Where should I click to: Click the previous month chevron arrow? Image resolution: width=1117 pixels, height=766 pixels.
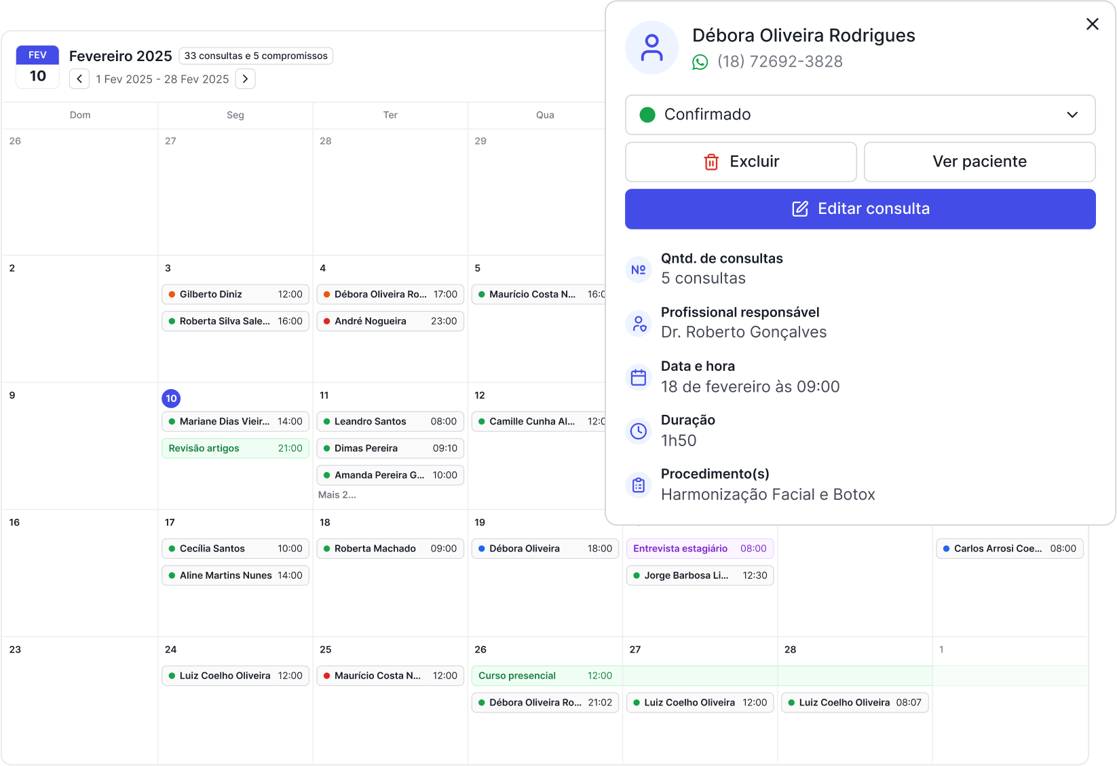coord(79,79)
